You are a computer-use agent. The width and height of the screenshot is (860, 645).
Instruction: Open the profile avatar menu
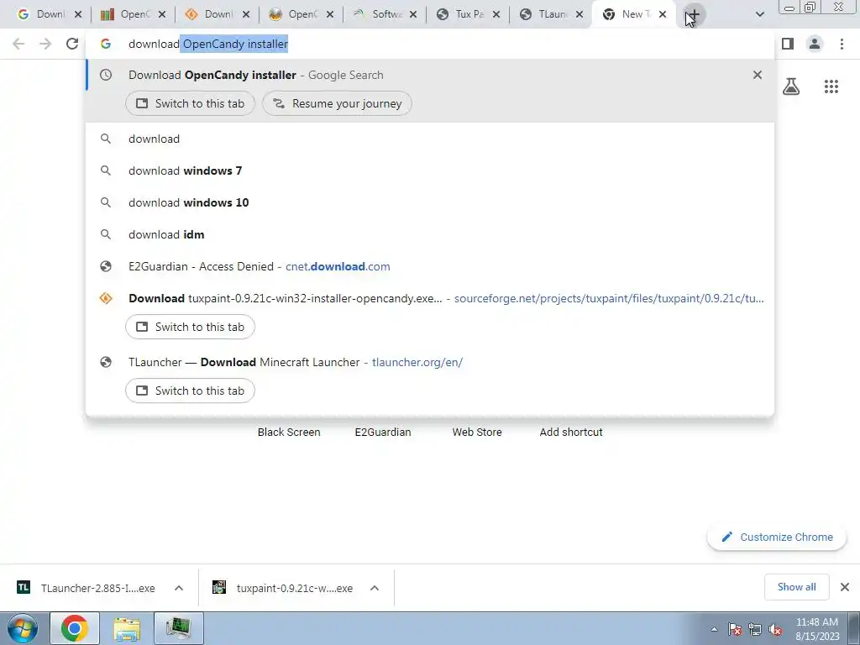(815, 44)
